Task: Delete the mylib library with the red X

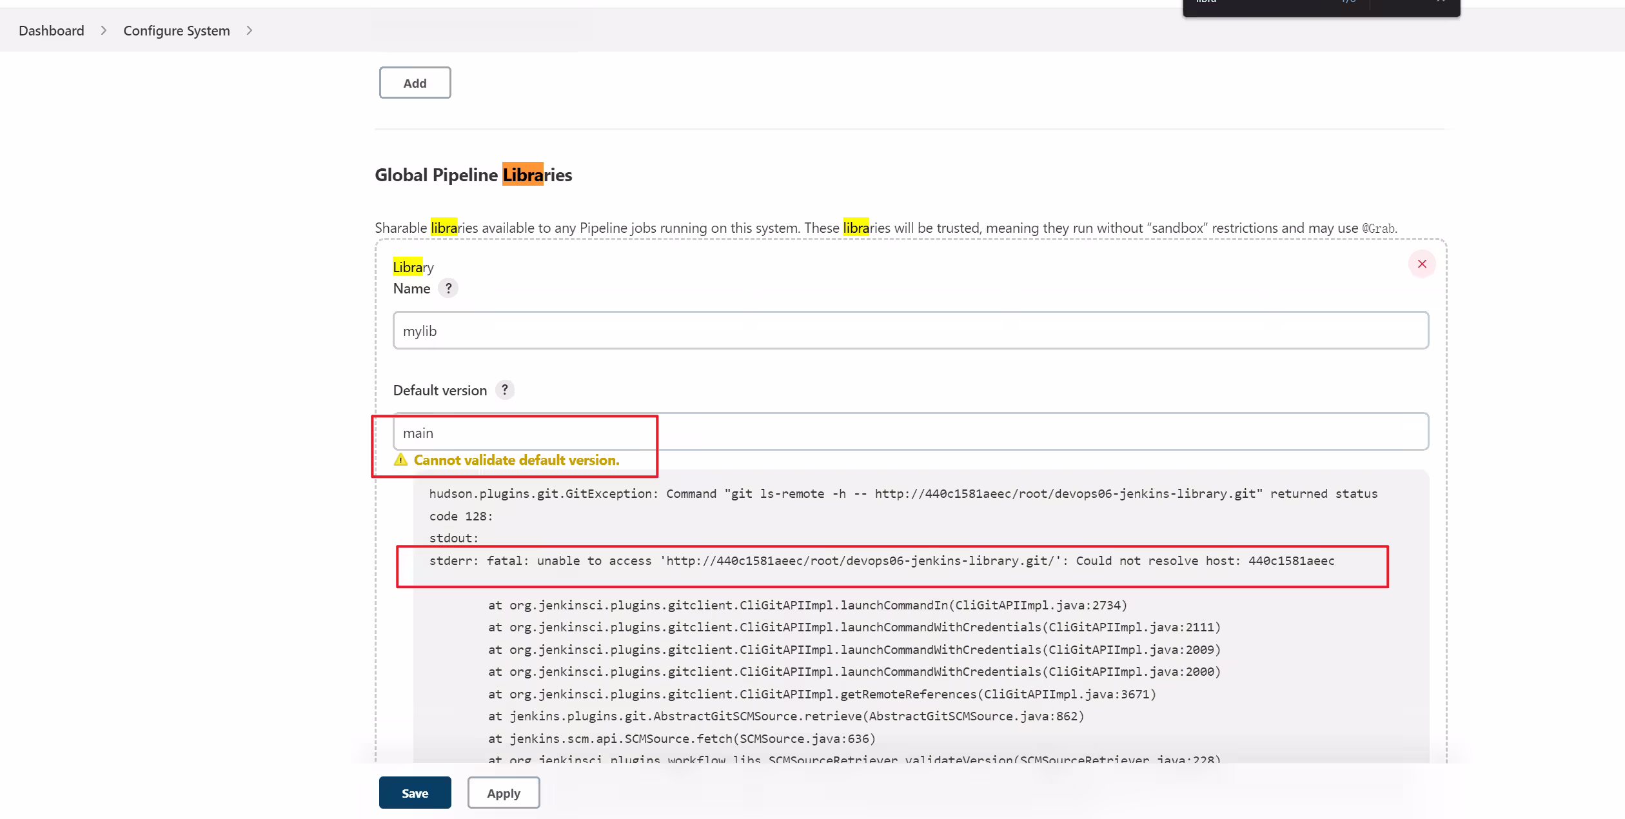Action: 1421,264
